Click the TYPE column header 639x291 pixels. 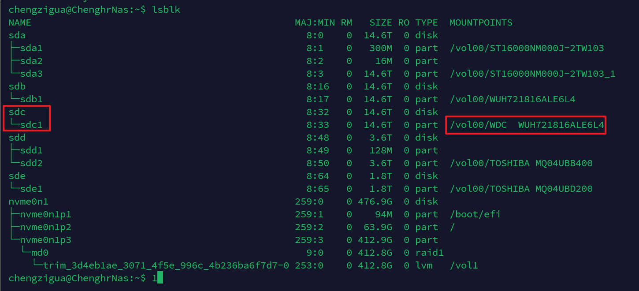(x=427, y=22)
